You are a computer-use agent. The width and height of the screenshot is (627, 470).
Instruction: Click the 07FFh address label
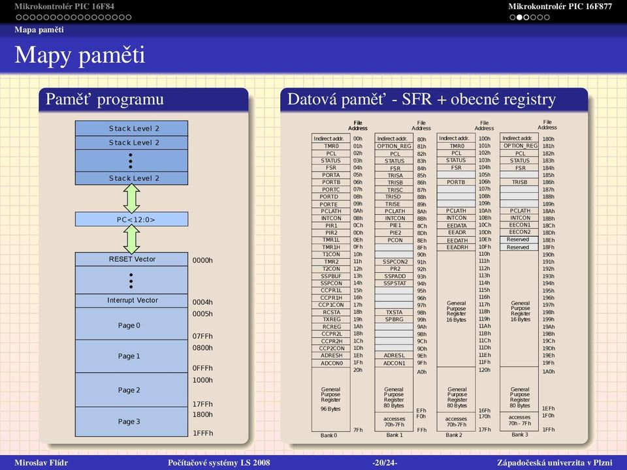coord(202,336)
